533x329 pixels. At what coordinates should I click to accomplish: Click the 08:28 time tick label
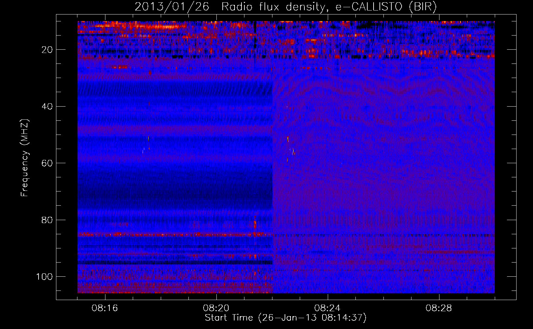[x=439, y=308]
